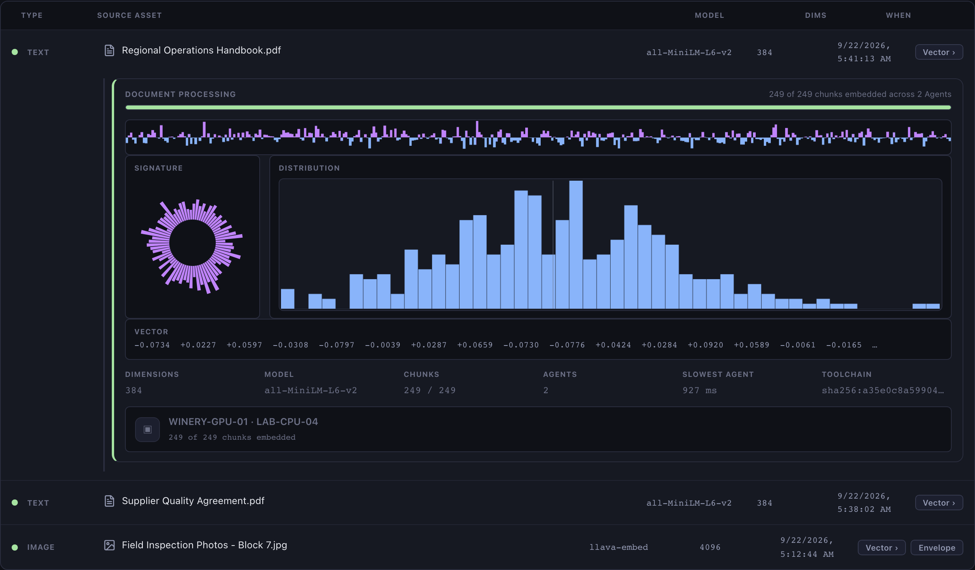This screenshot has height=570, width=975.
Task: Open Envelope for Field Inspection Photos
Action: (x=937, y=548)
